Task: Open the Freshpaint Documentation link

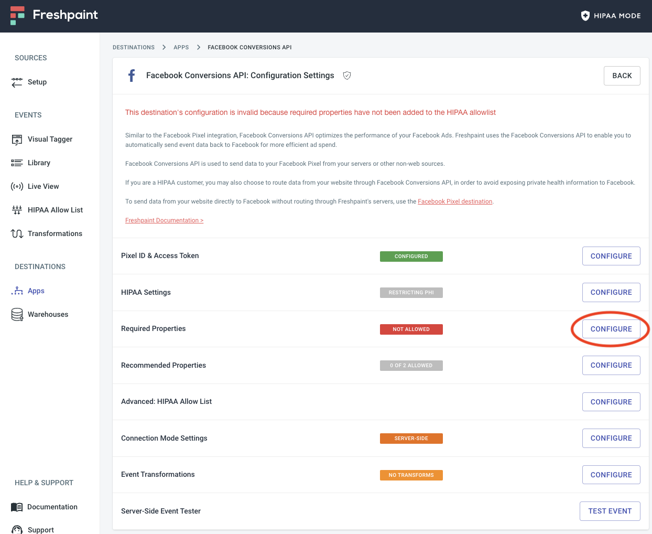Action: tap(164, 220)
